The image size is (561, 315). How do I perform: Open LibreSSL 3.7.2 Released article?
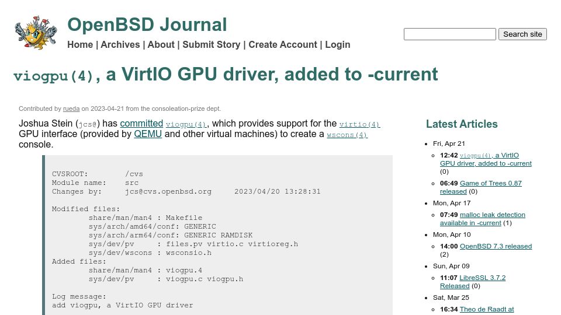[473, 281]
